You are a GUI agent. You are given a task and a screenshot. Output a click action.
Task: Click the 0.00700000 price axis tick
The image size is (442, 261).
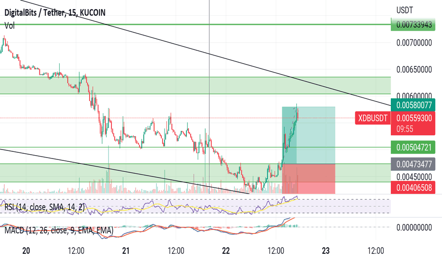[414, 43]
